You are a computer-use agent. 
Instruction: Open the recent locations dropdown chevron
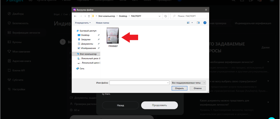85,16
